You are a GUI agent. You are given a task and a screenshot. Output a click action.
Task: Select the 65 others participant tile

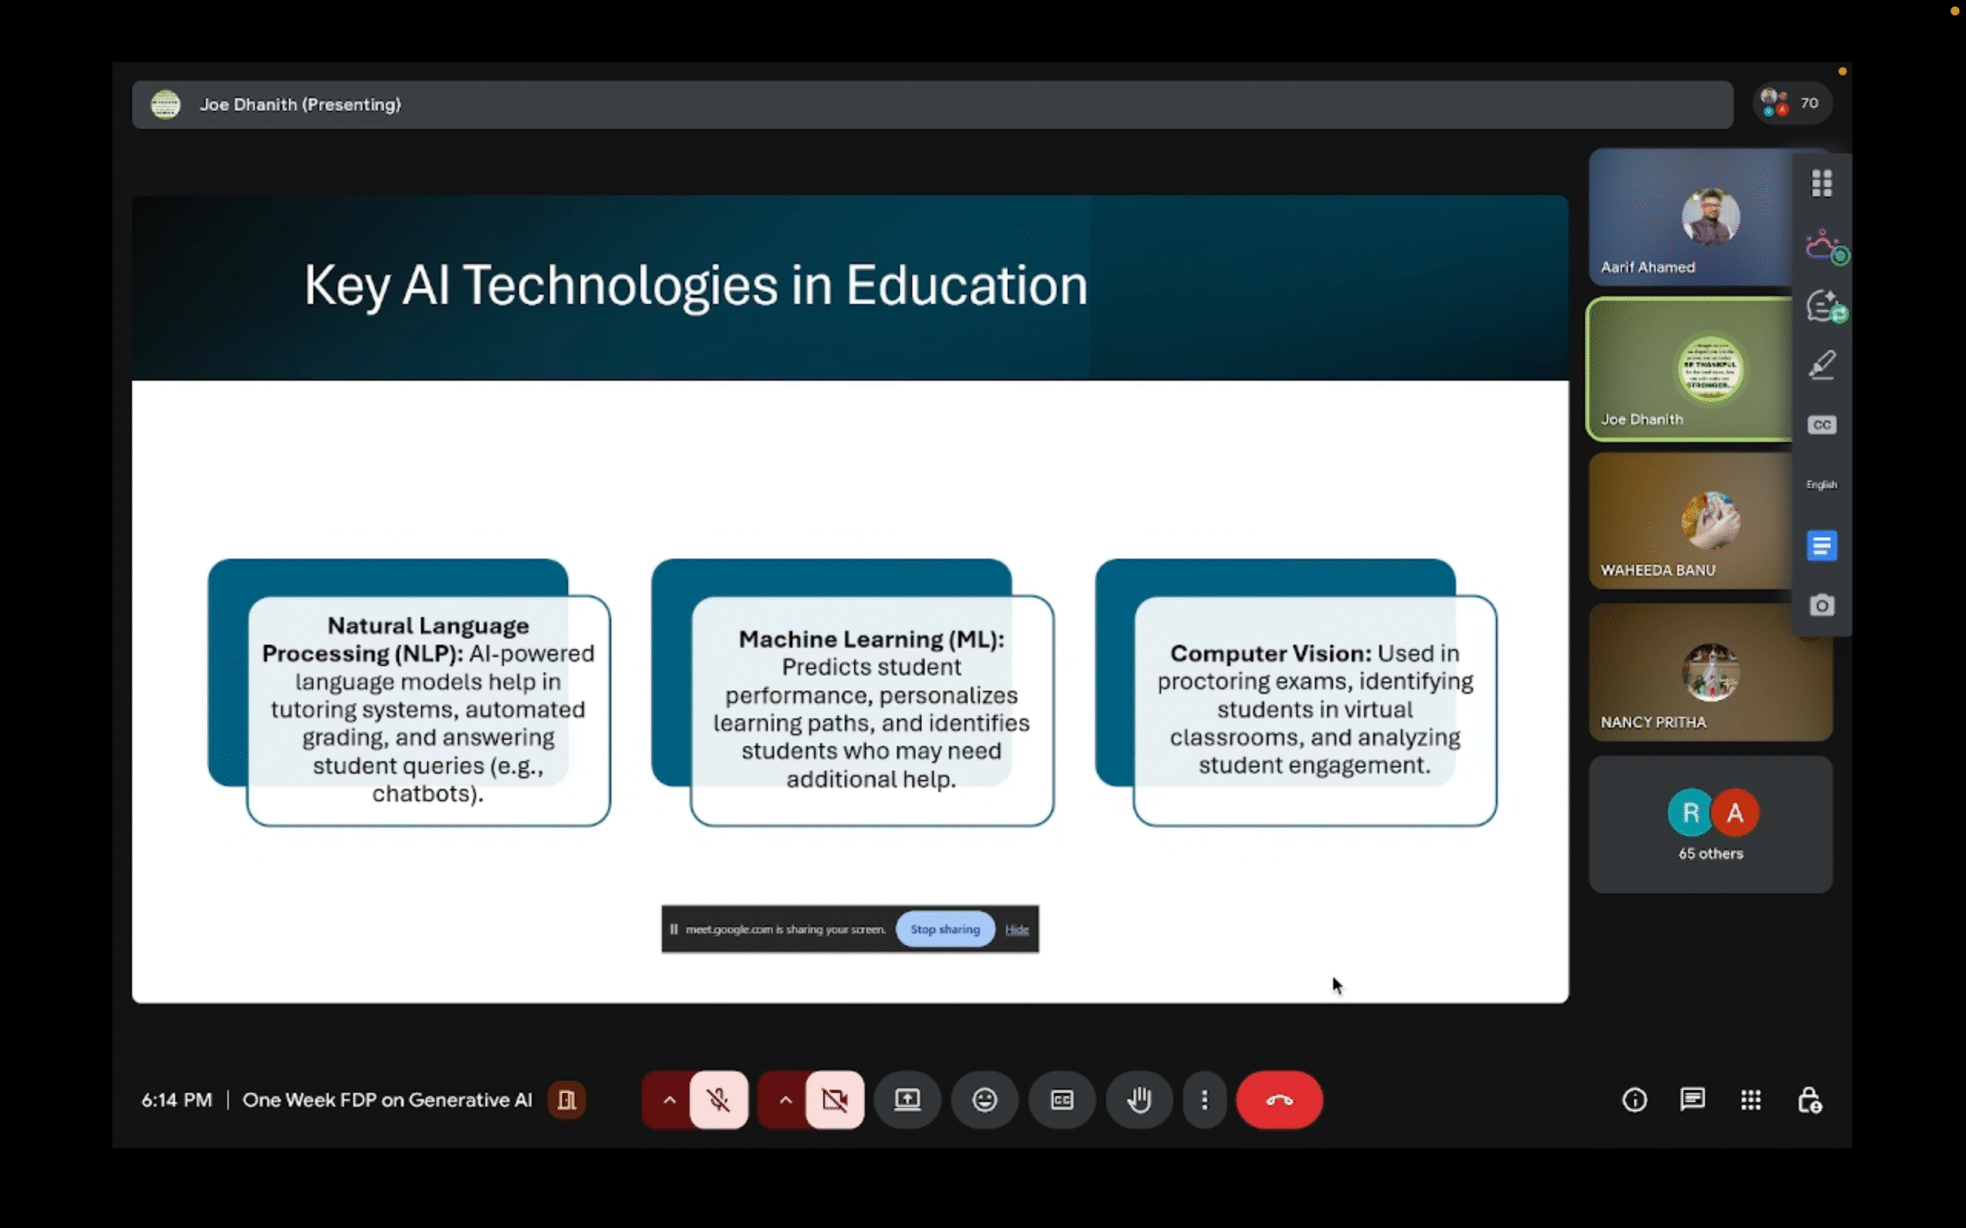1710,824
